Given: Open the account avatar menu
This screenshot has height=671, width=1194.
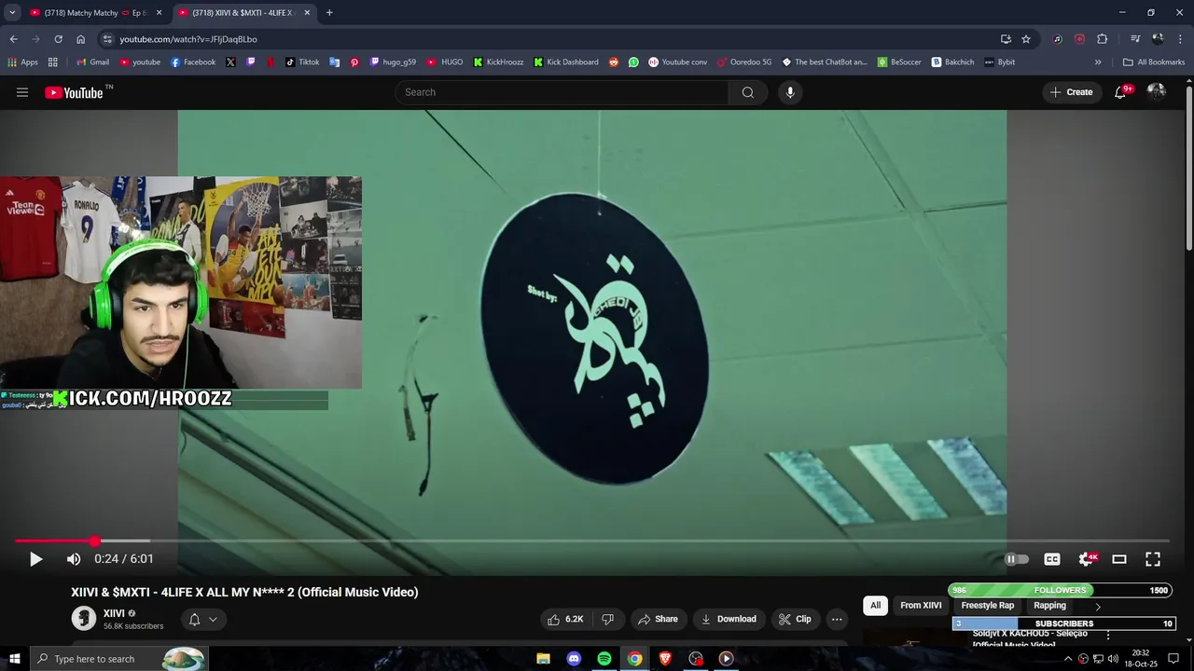Looking at the screenshot, I should point(1157,92).
